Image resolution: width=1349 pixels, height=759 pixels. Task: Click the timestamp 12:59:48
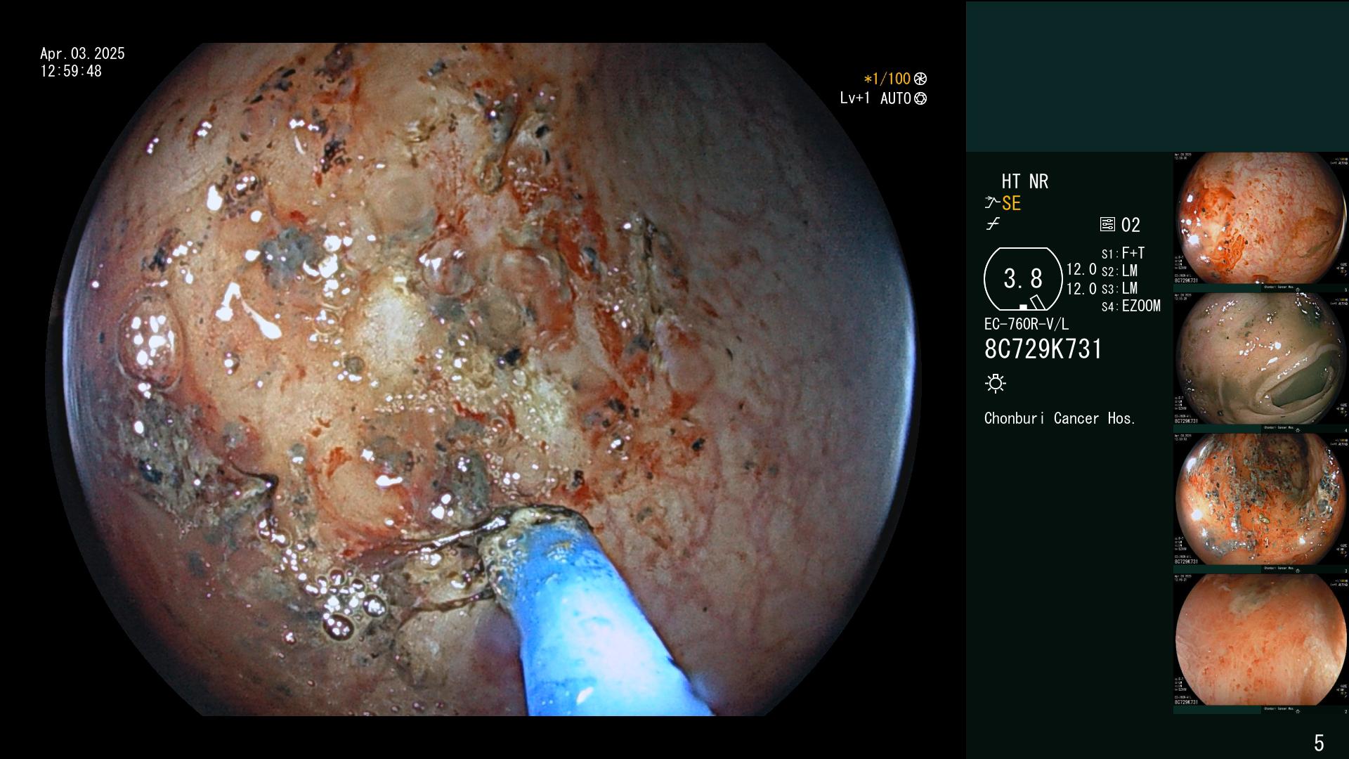coord(71,71)
